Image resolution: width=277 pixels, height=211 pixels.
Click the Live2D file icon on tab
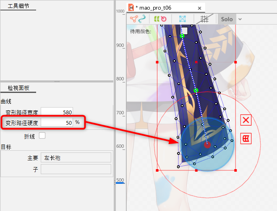click(131, 8)
